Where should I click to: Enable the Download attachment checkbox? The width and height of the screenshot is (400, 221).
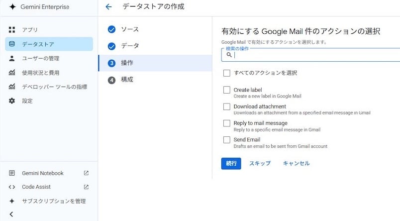pyautogui.click(x=226, y=107)
